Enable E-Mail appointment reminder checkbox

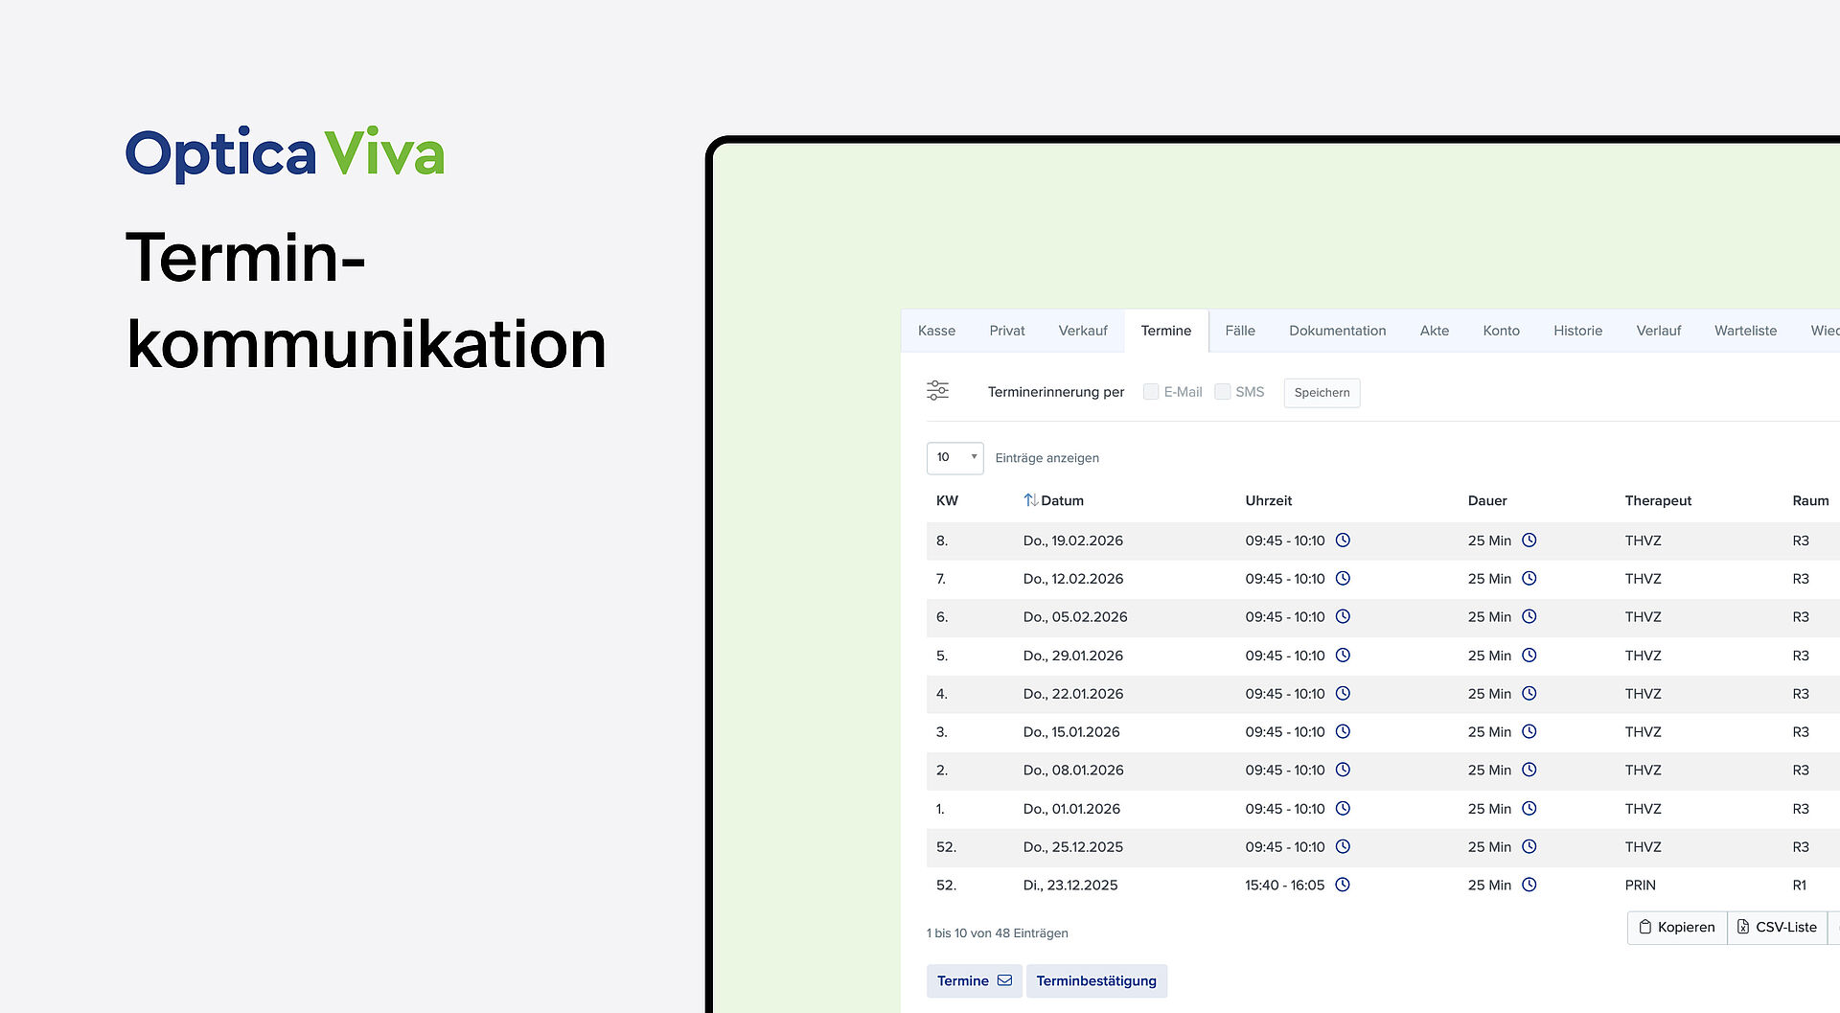click(x=1151, y=392)
